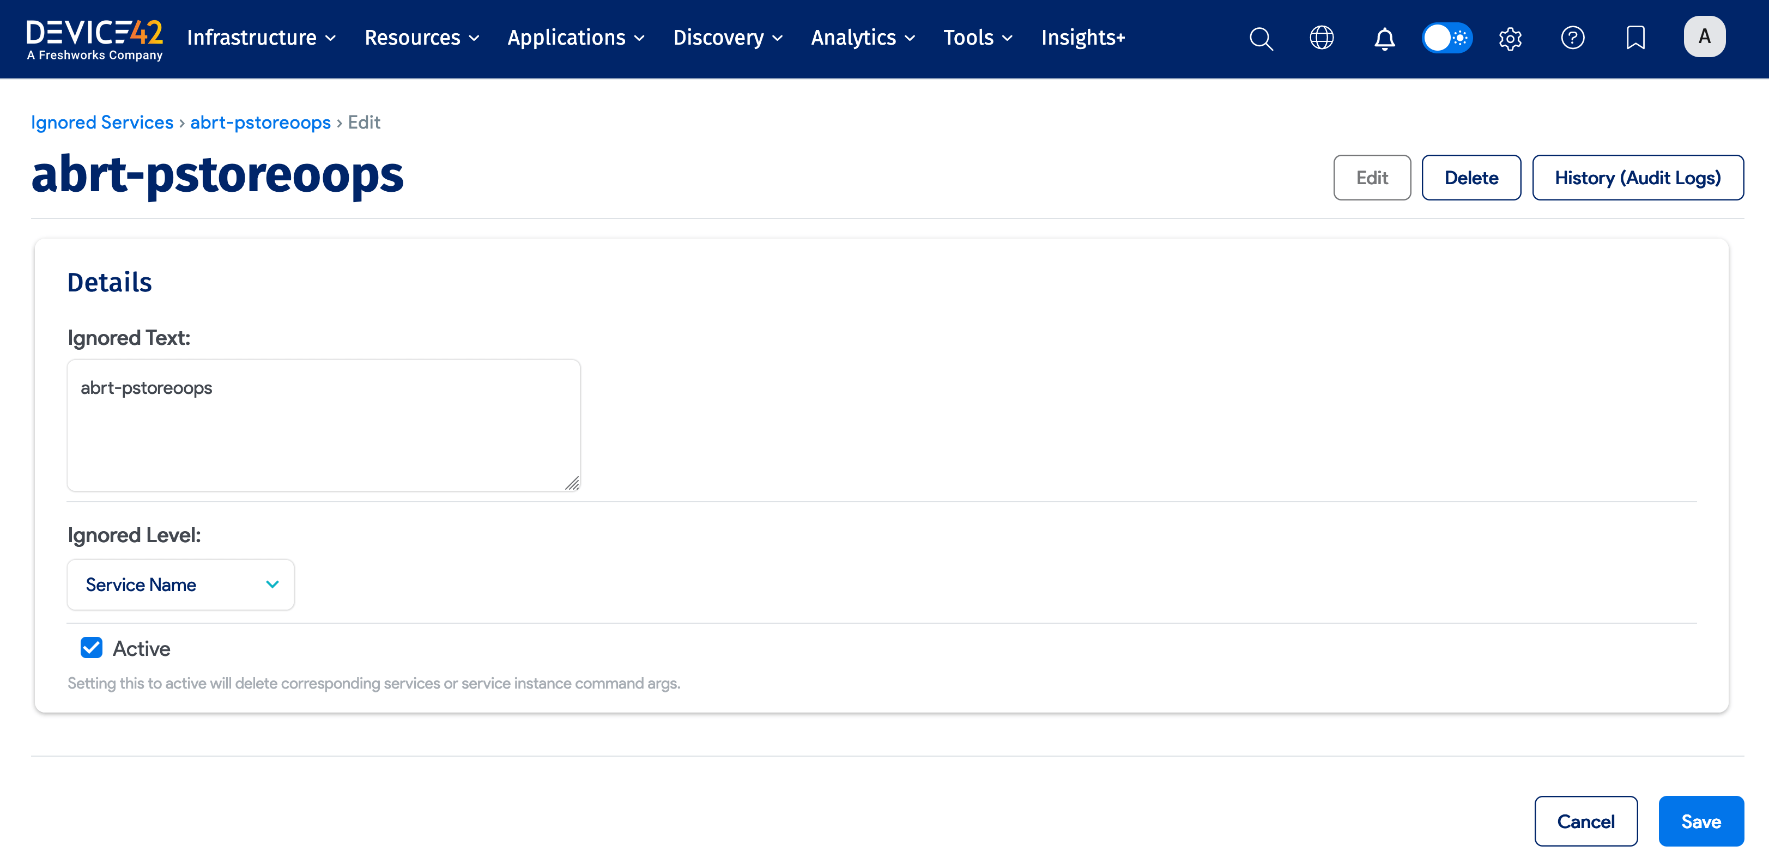Click the Delete button
1769x852 pixels.
pyautogui.click(x=1471, y=178)
